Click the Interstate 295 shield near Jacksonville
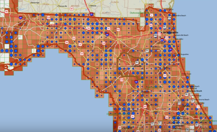Screen dimensions: 217x132 (x=162, y=40)
